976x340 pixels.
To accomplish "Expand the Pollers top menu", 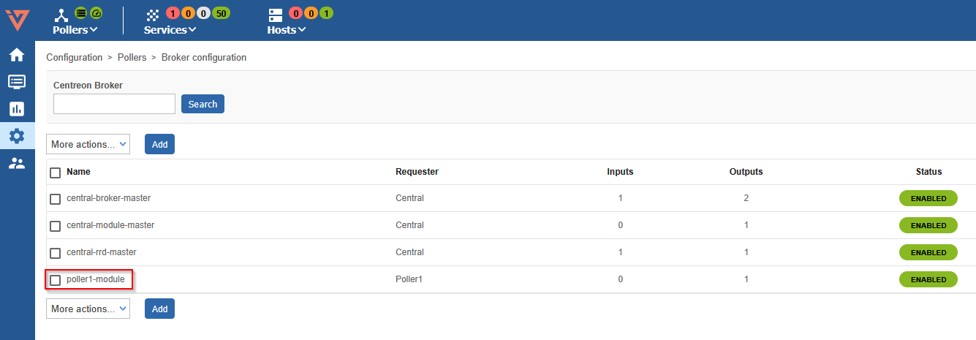I will click(x=75, y=30).
